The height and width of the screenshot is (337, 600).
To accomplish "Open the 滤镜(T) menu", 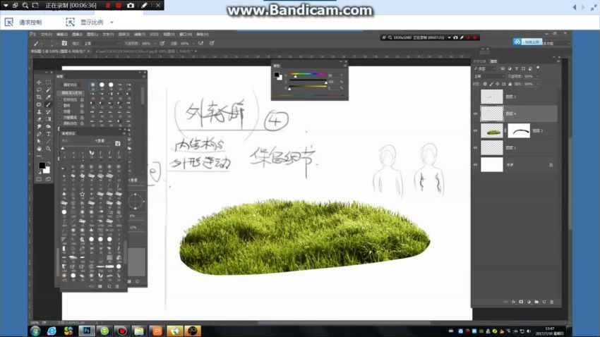I will (x=139, y=35).
